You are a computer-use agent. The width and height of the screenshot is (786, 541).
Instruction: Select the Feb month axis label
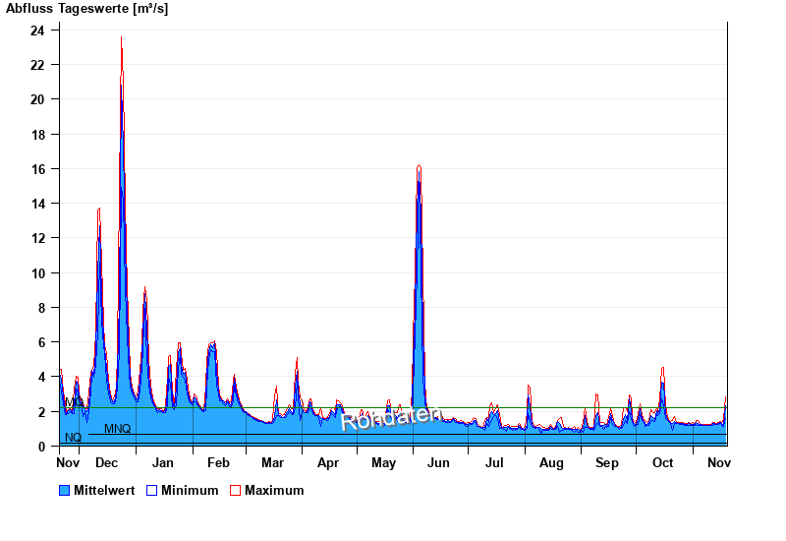tap(217, 462)
